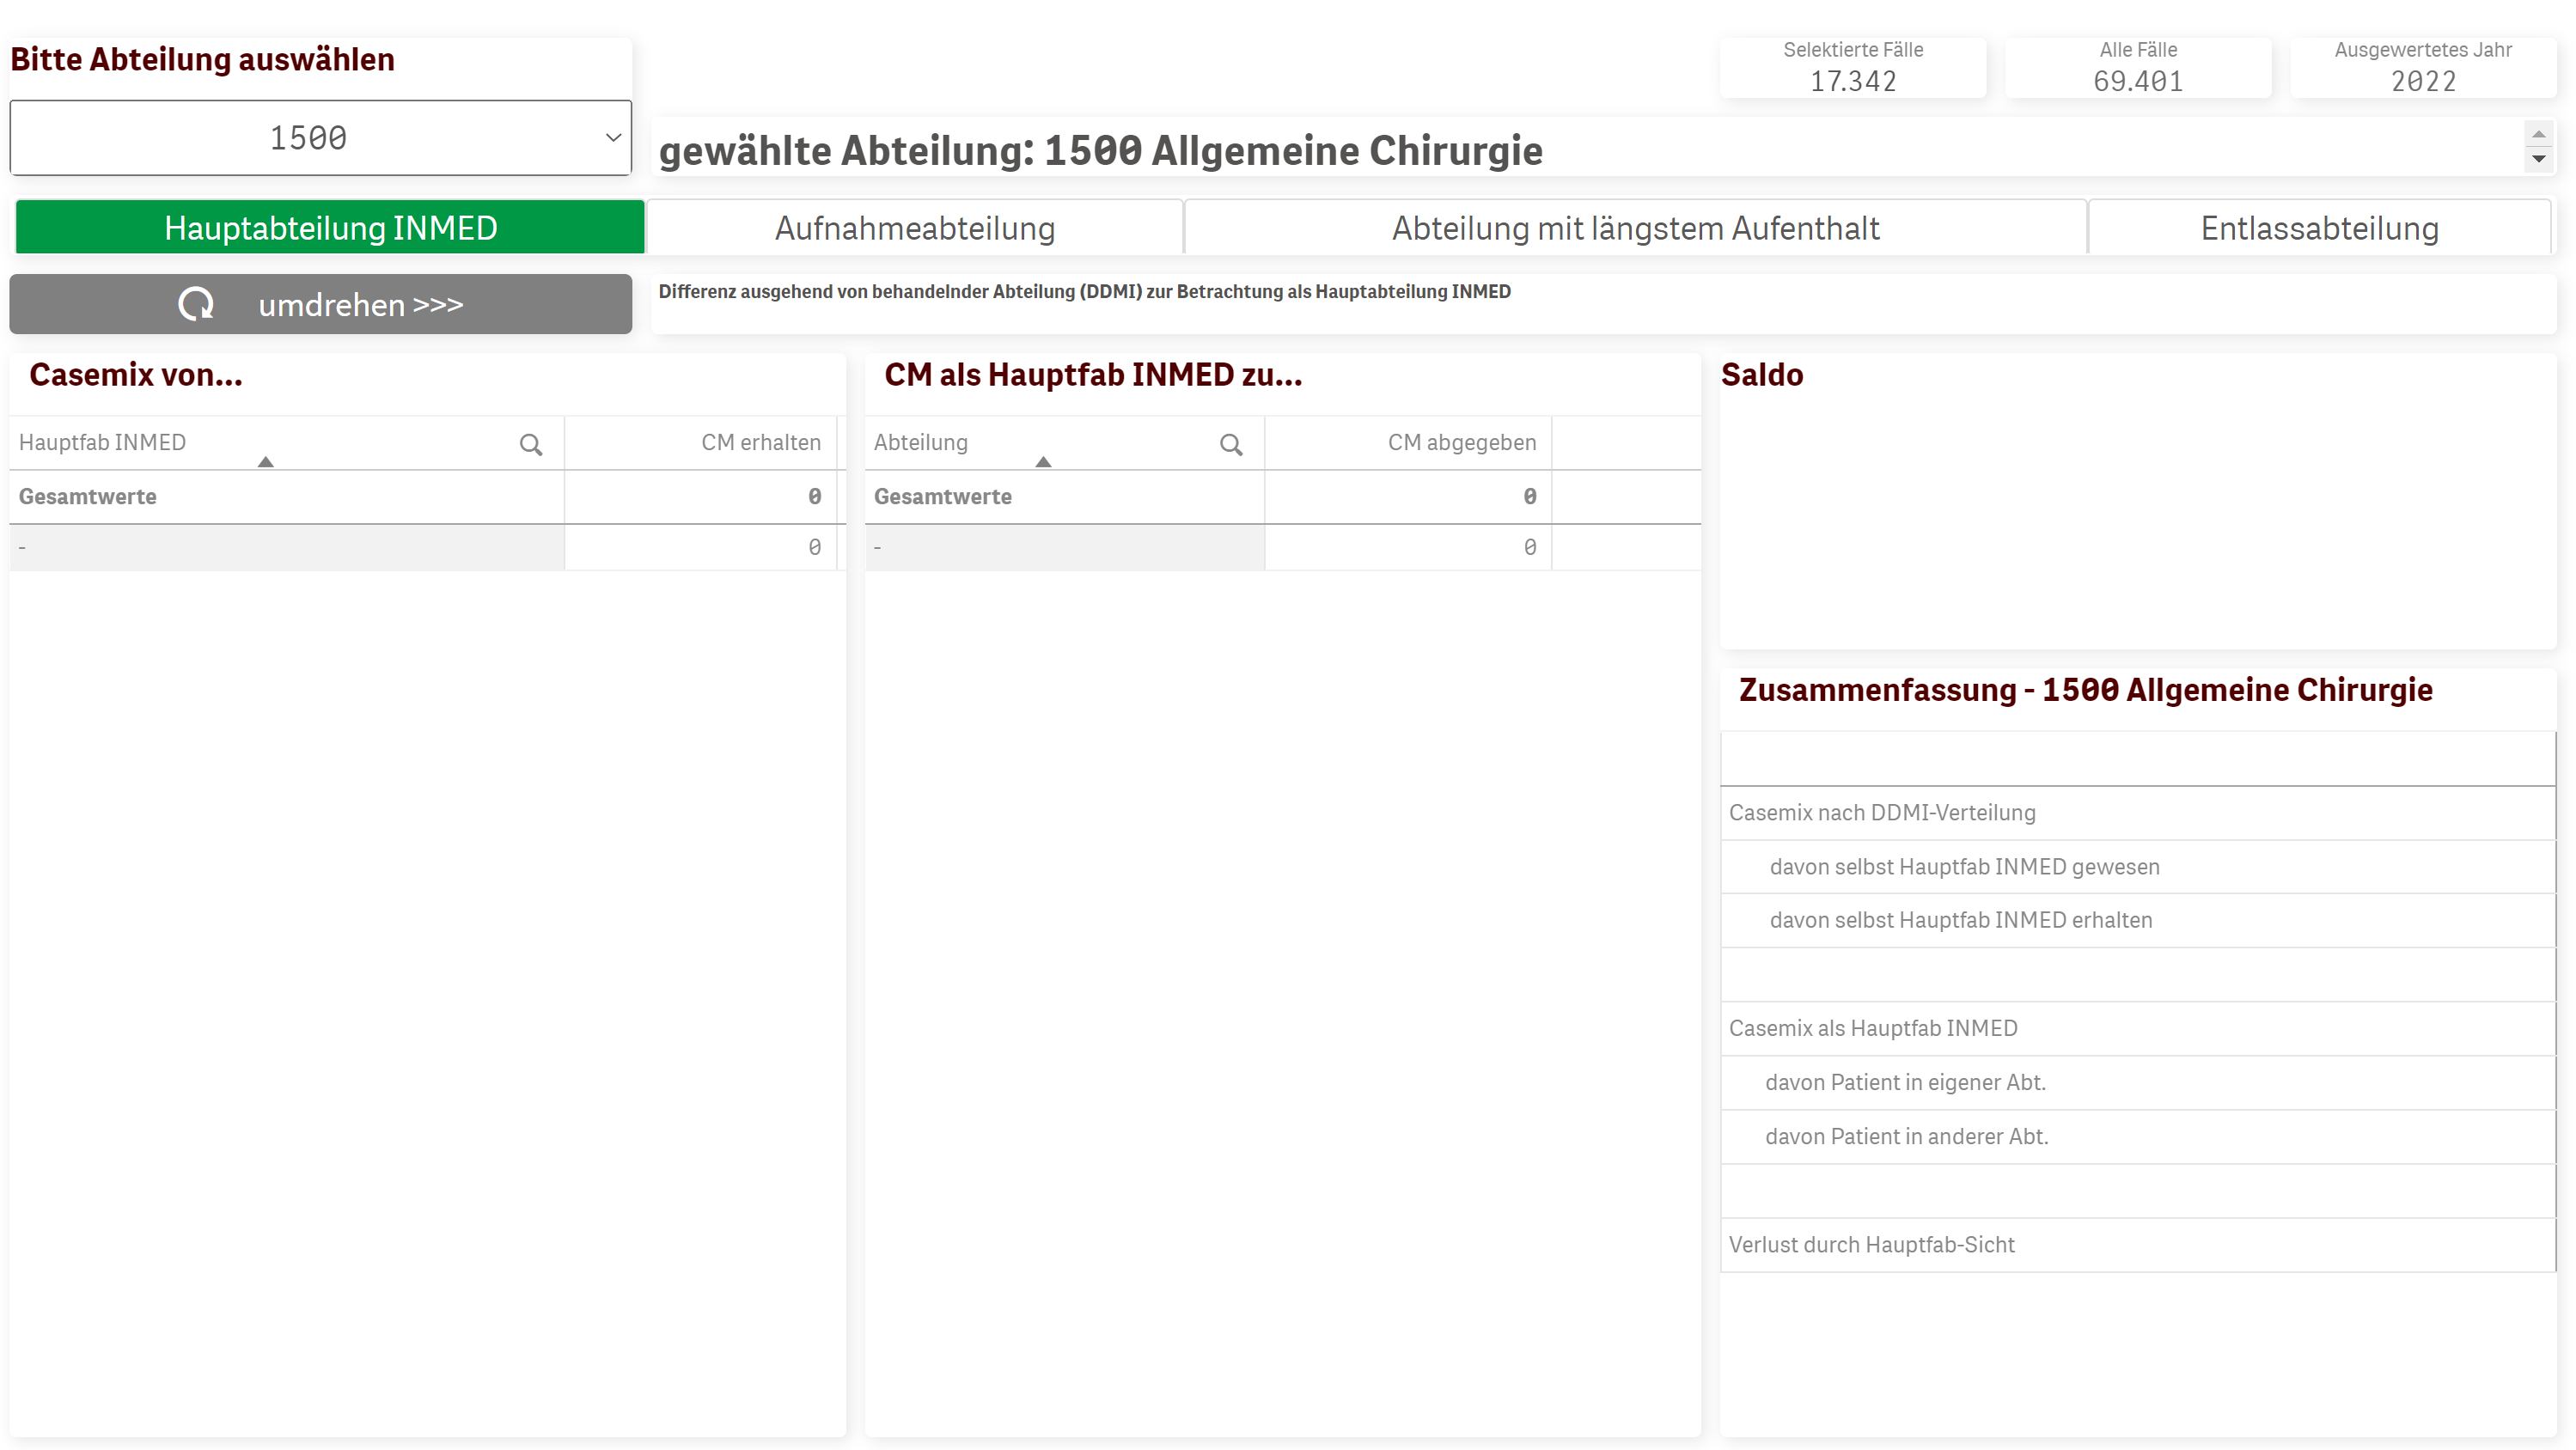
Task: Click the rotate icon on umdrehen button
Action: click(196, 304)
